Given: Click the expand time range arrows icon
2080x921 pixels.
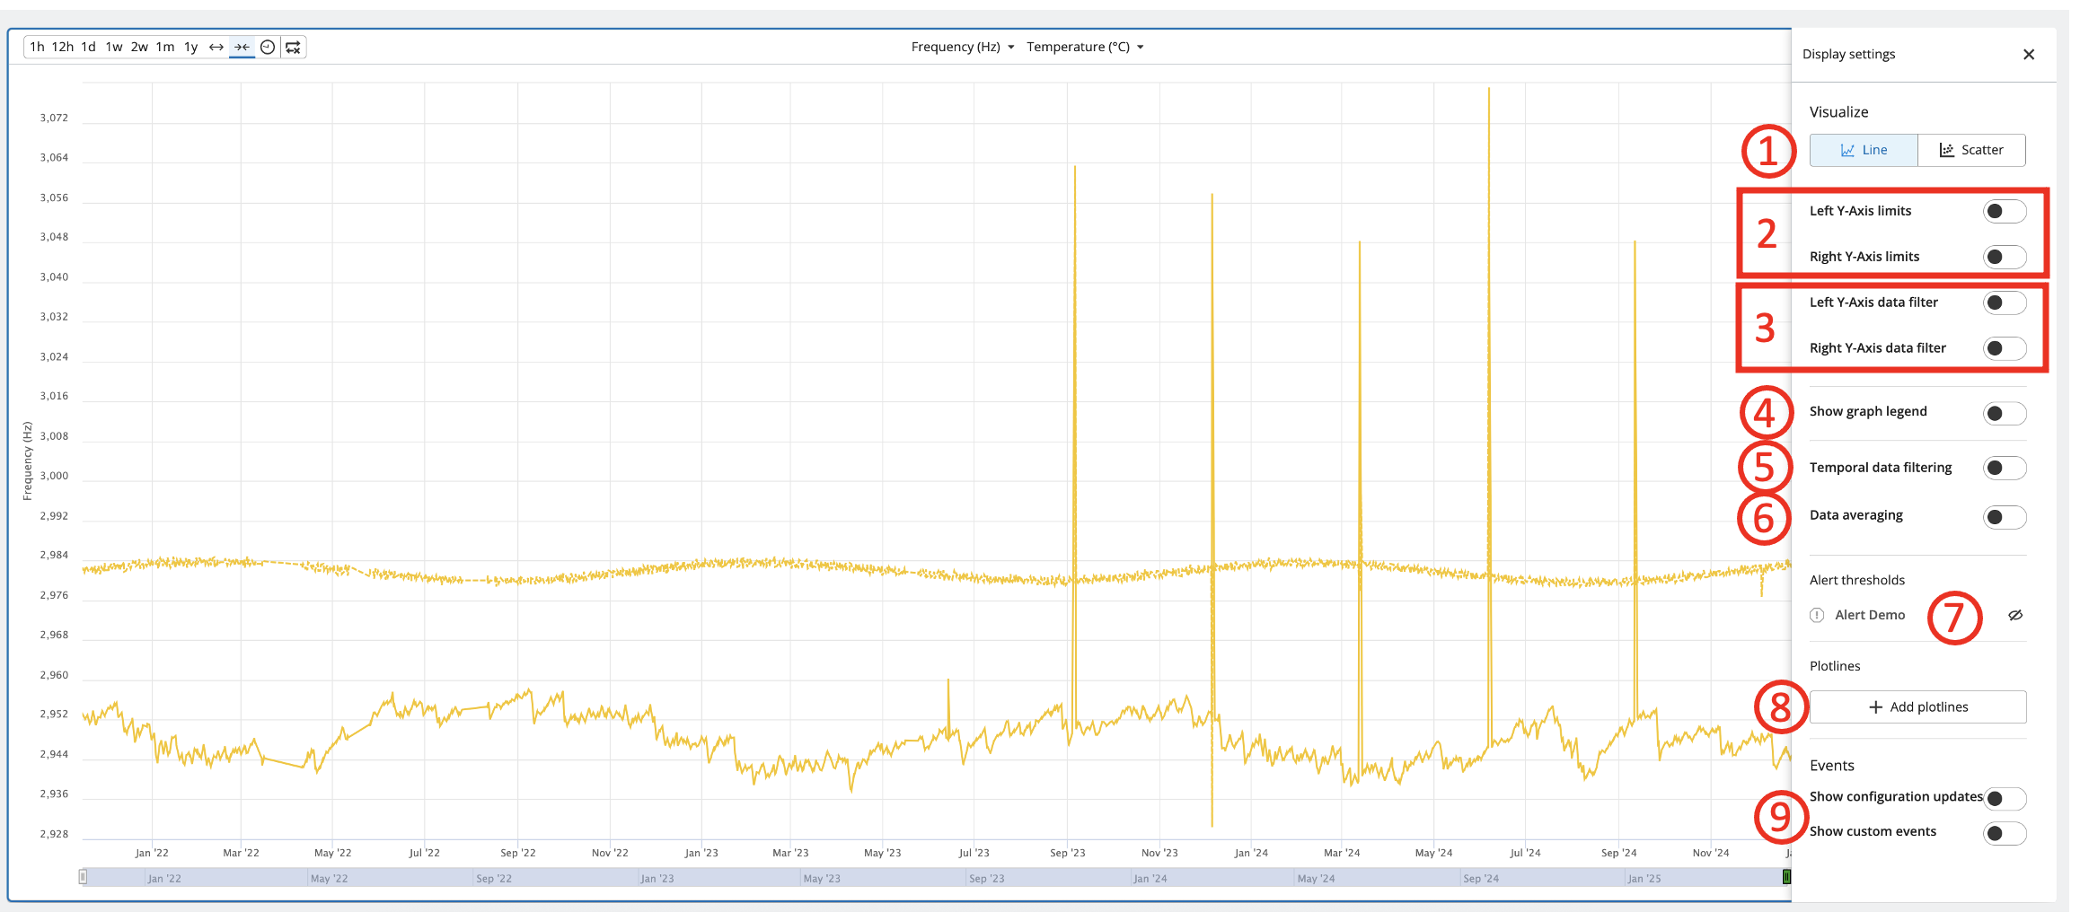Looking at the screenshot, I should pyautogui.click(x=216, y=48).
